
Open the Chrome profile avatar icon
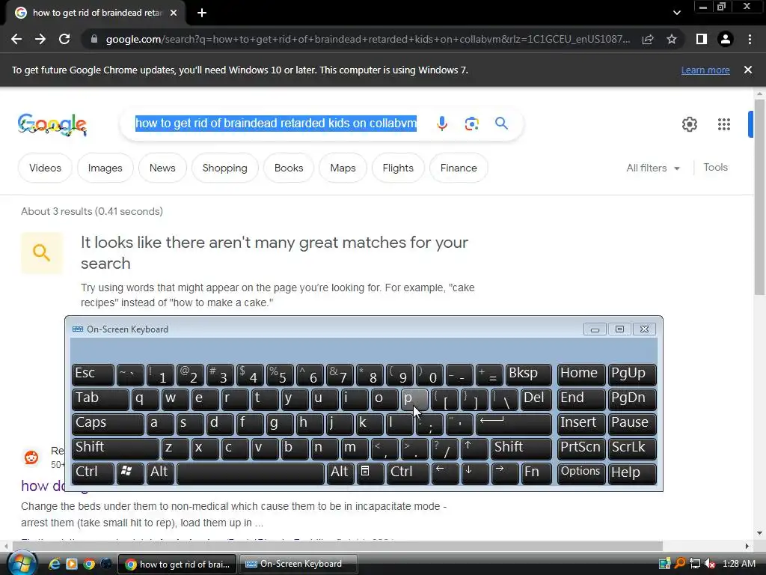726,39
